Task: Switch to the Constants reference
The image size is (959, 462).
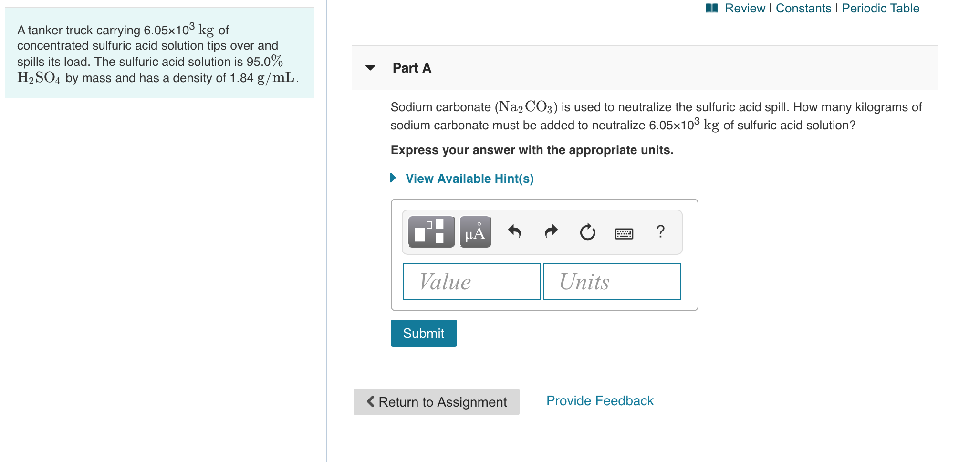Action: [x=803, y=8]
